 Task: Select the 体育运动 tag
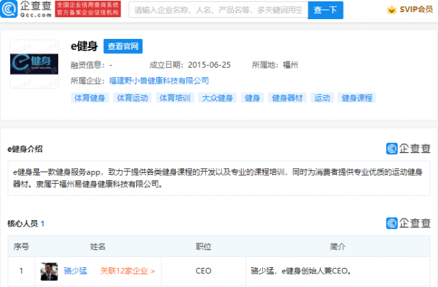132,98
